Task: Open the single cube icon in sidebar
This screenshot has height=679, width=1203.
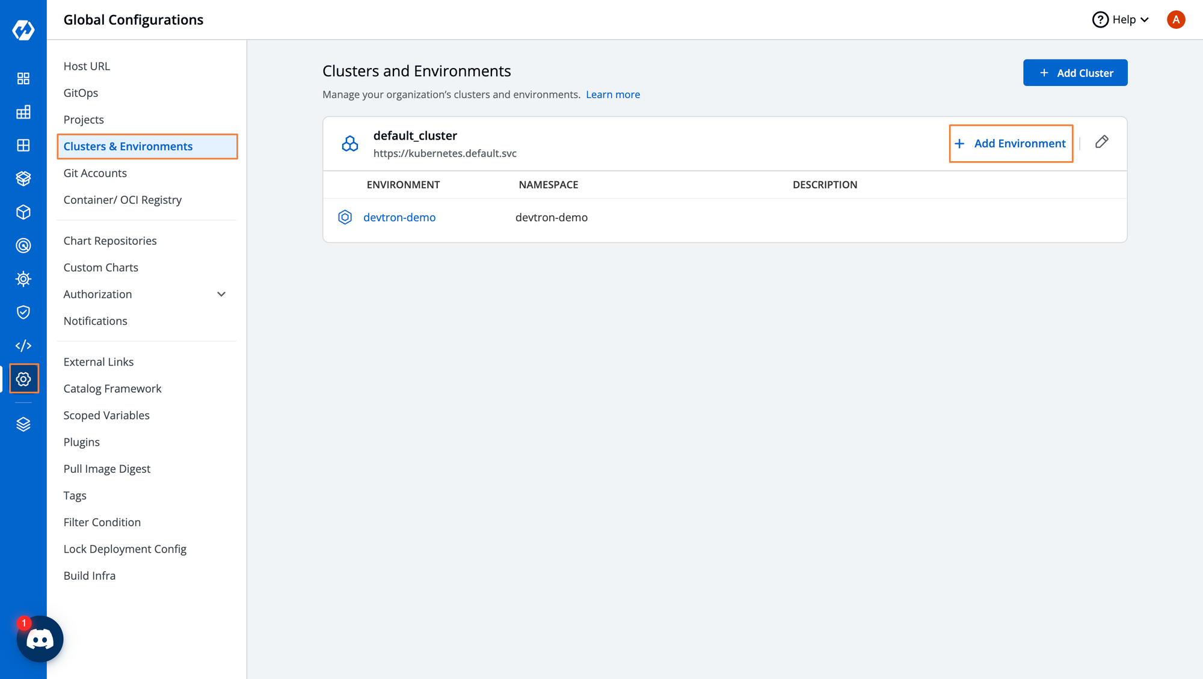Action: point(23,212)
